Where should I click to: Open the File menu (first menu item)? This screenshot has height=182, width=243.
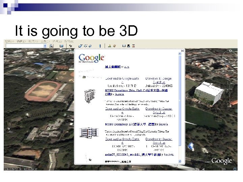click(9, 41)
